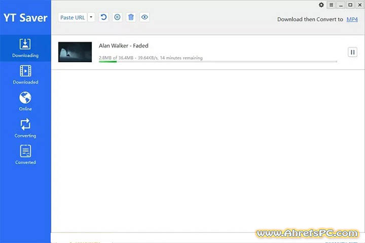Click the trash delete icon in toolbar
Screen dimensions: 365x243
point(131,17)
